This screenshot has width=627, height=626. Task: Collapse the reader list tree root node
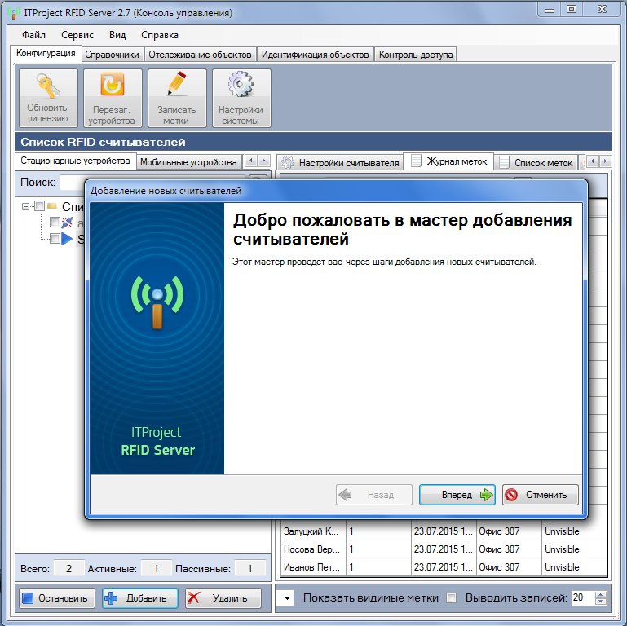point(26,207)
